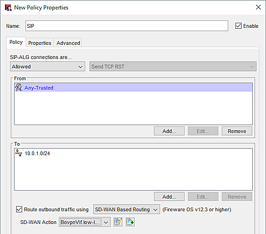
Task: Switch to the Policy tab
Action: click(x=16, y=42)
